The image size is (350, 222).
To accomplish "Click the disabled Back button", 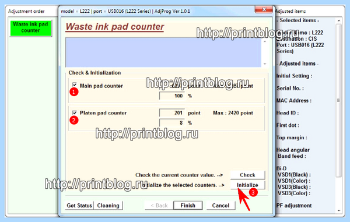I will coord(159,206).
